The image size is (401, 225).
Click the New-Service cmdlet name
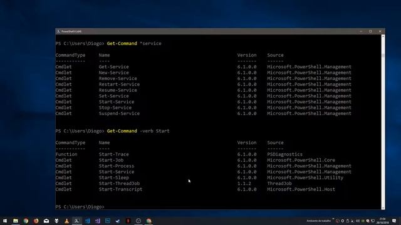click(x=114, y=72)
